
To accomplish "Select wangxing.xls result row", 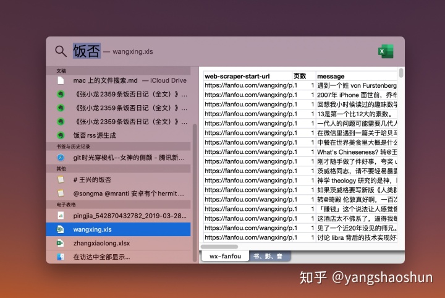I will coord(118,229).
